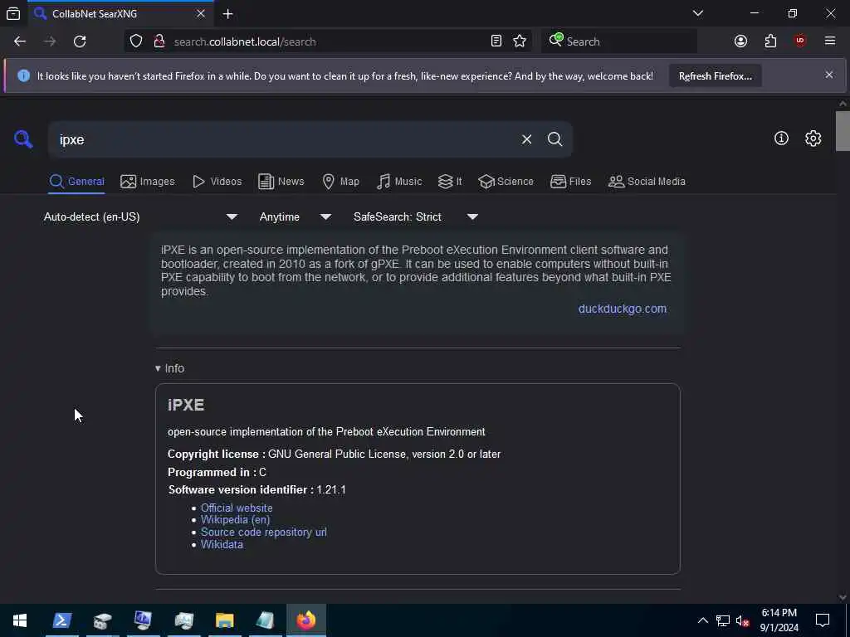The image size is (850, 637).
Task: Open SearXNG preferences gear
Action: pos(813,139)
